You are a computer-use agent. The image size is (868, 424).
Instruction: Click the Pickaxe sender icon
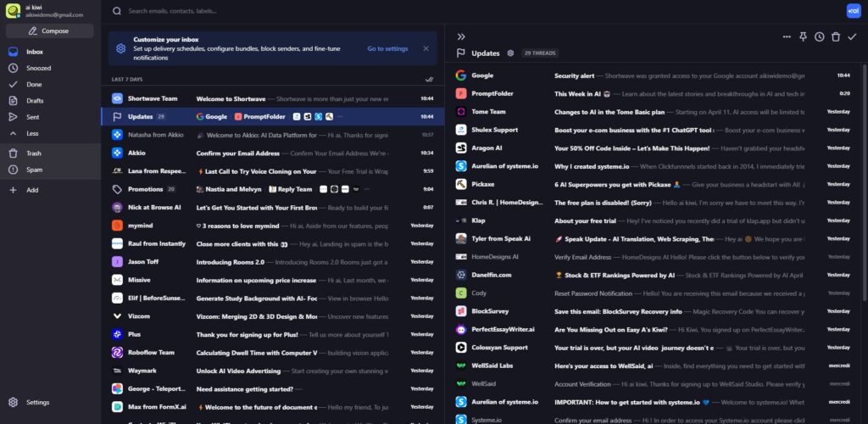click(x=460, y=184)
